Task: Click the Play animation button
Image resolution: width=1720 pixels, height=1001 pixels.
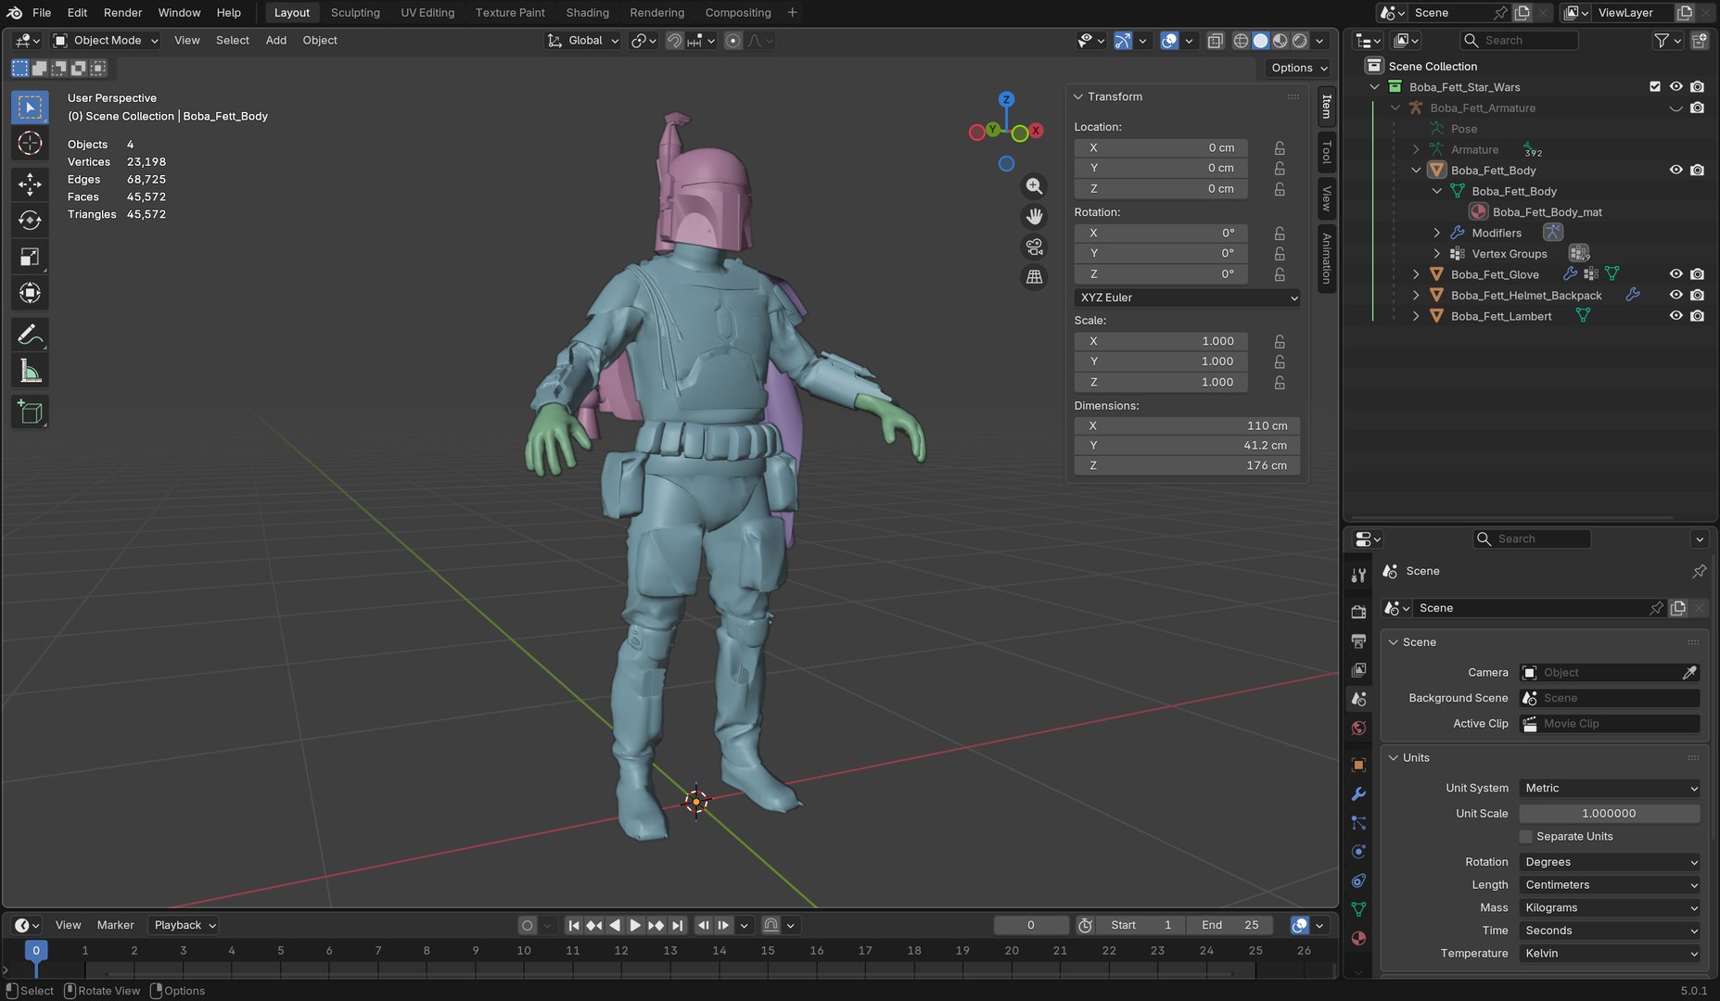Action: (x=635, y=925)
